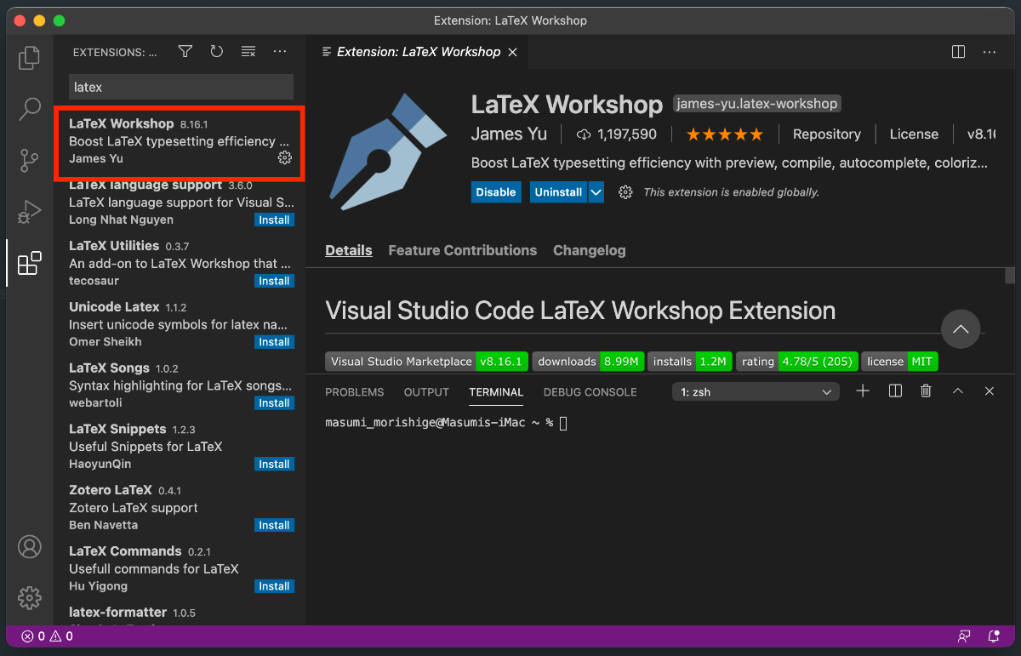Click the rating 4.78/5 badge
The height and width of the screenshot is (656, 1021).
point(797,362)
